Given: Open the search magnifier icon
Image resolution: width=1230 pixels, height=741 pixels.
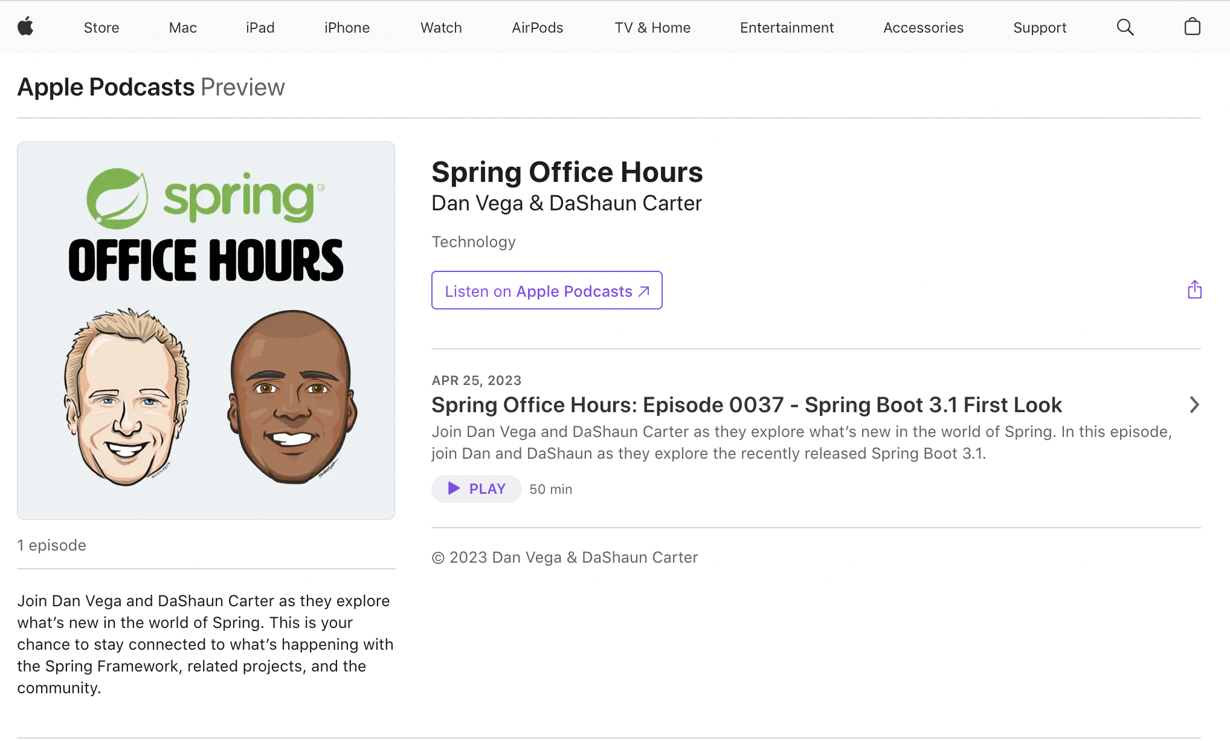Looking at the screenshot, I should (x=1125, y=27).
